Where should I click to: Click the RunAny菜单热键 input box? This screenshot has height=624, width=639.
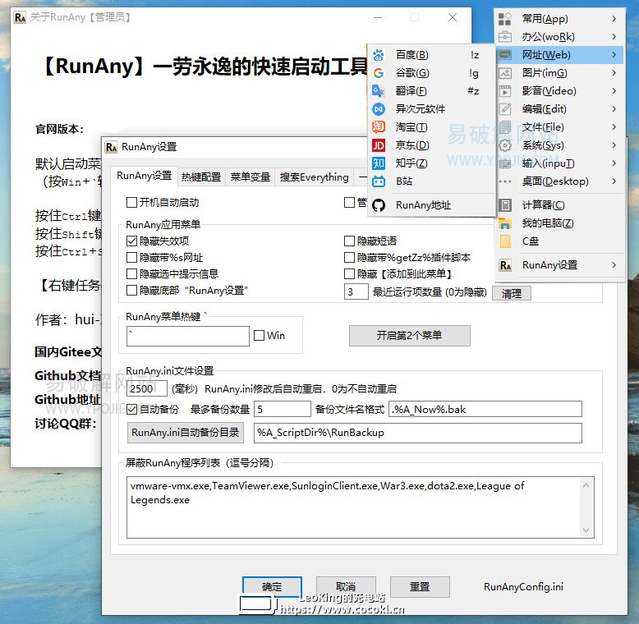point(188,336)
